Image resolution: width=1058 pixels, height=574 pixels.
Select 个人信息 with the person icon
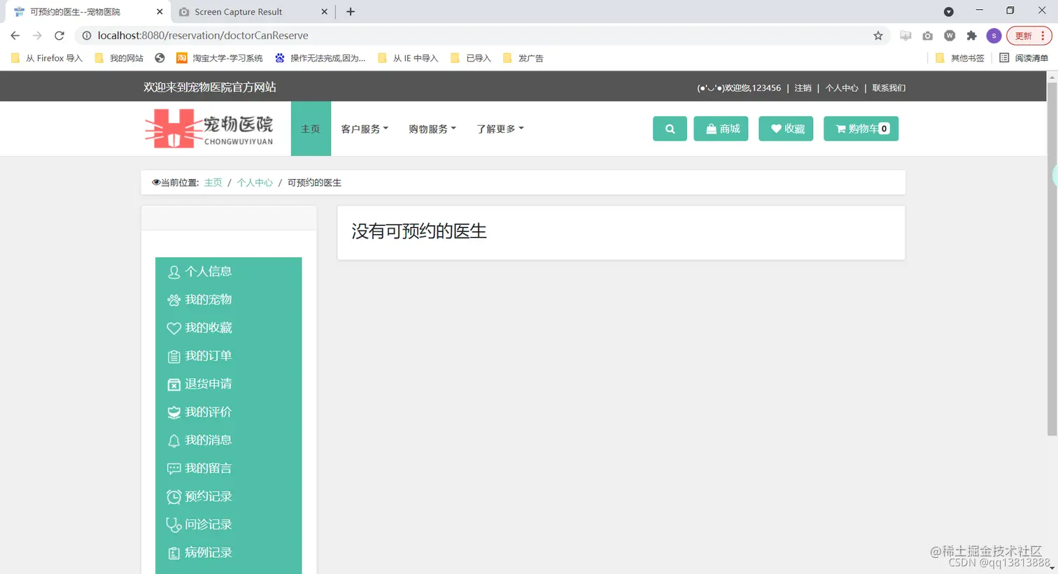pos(174,271)
